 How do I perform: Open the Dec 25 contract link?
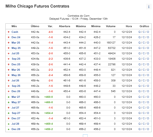click(x=16, y=64)
